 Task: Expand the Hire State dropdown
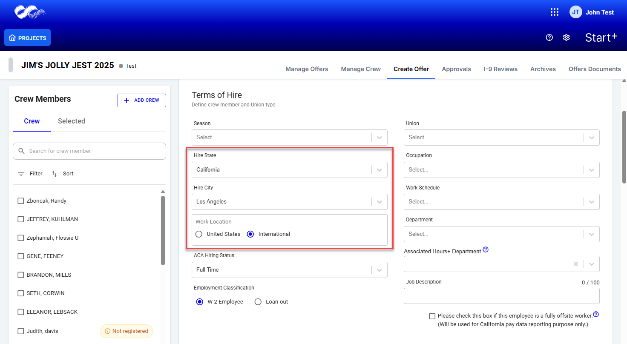(379, 170)
